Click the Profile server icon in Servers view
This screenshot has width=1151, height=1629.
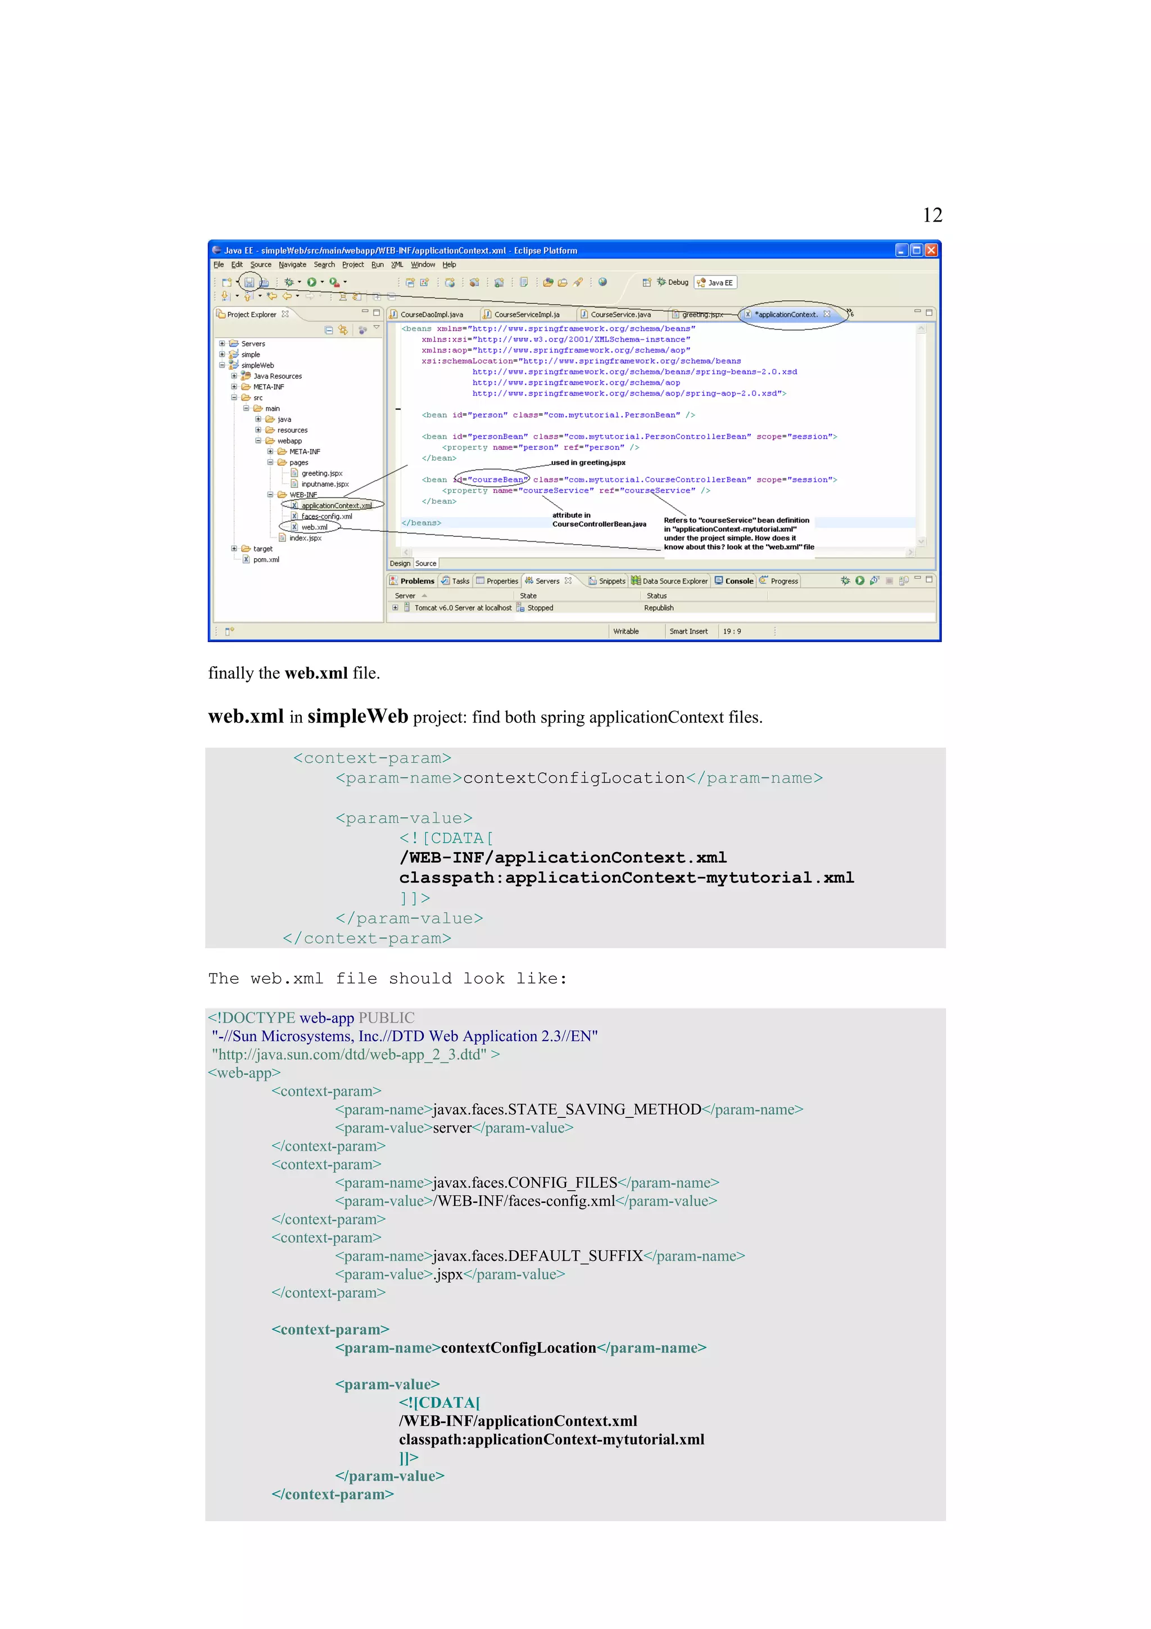pyautogui.click(x=874, y=580)
